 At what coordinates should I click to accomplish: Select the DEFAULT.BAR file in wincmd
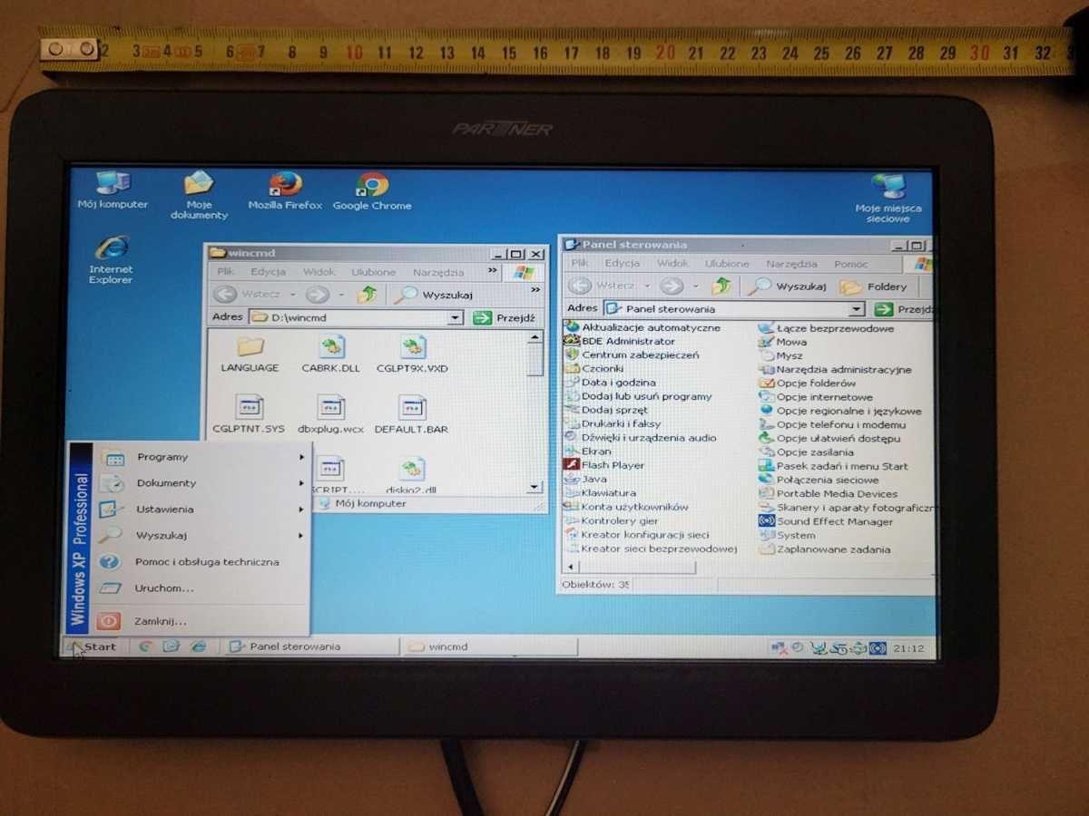tap(411, 414)
